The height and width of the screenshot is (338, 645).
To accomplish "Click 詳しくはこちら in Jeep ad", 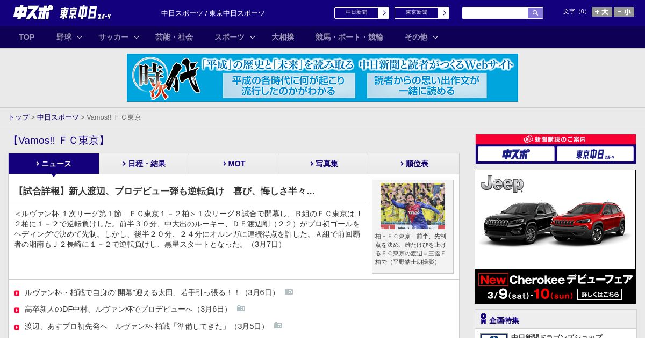I will [x=599, y=294].
